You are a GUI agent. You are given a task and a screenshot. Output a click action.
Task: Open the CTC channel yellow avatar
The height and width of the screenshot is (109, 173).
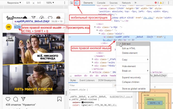click(9, 27)
